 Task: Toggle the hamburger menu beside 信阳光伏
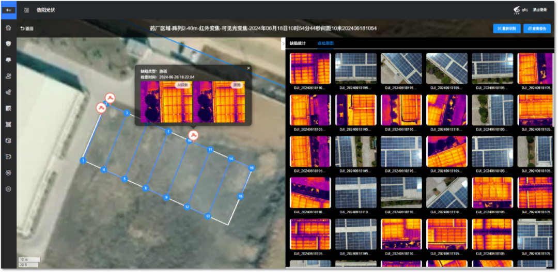[26, 10]
